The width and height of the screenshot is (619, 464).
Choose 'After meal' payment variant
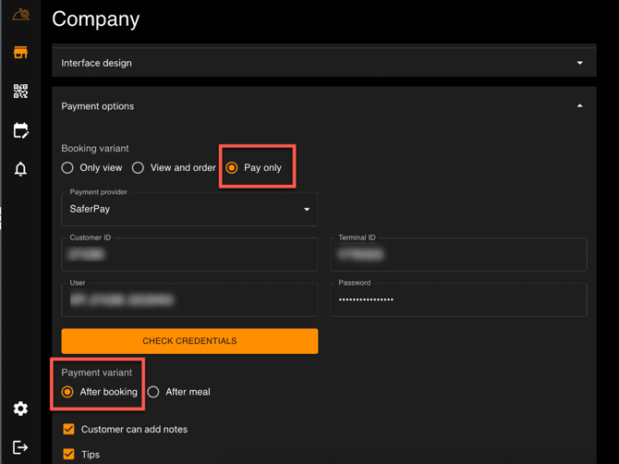pyautogui.click(x=153, y=392)
